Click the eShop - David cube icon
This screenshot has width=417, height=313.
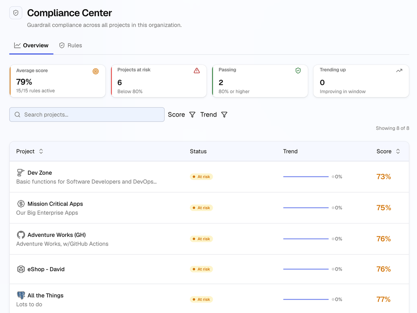click(21, 269)
